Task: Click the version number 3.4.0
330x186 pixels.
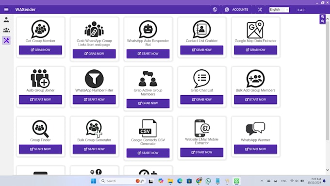Action: coord(301,10)
